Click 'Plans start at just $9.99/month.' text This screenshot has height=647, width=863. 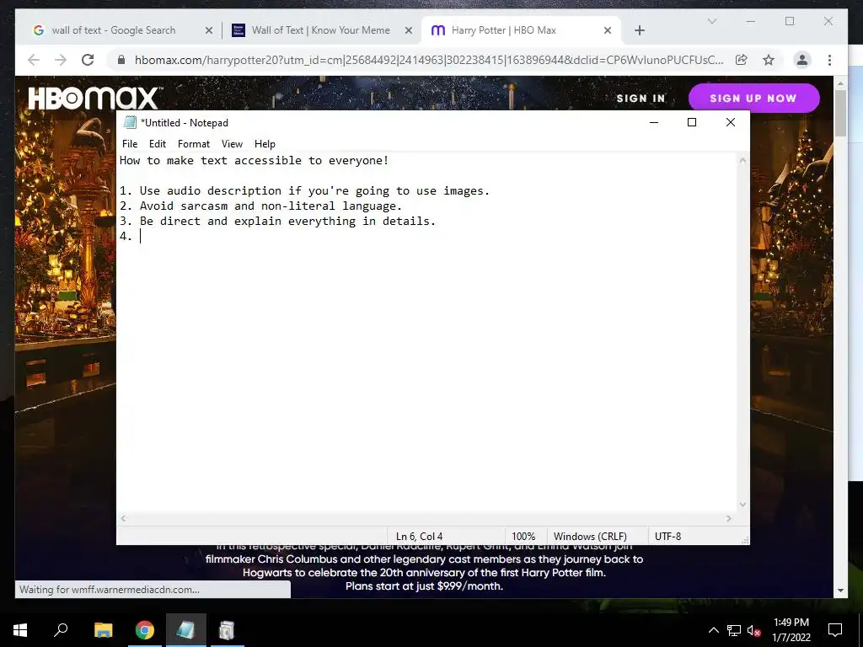425,586
